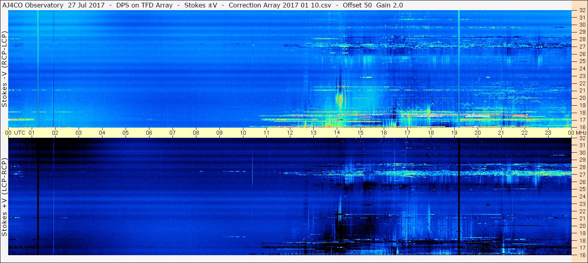This screenshot has width=588, height=263.
Task: Select the 06 hour tick mark
Action: coord(149,133)
